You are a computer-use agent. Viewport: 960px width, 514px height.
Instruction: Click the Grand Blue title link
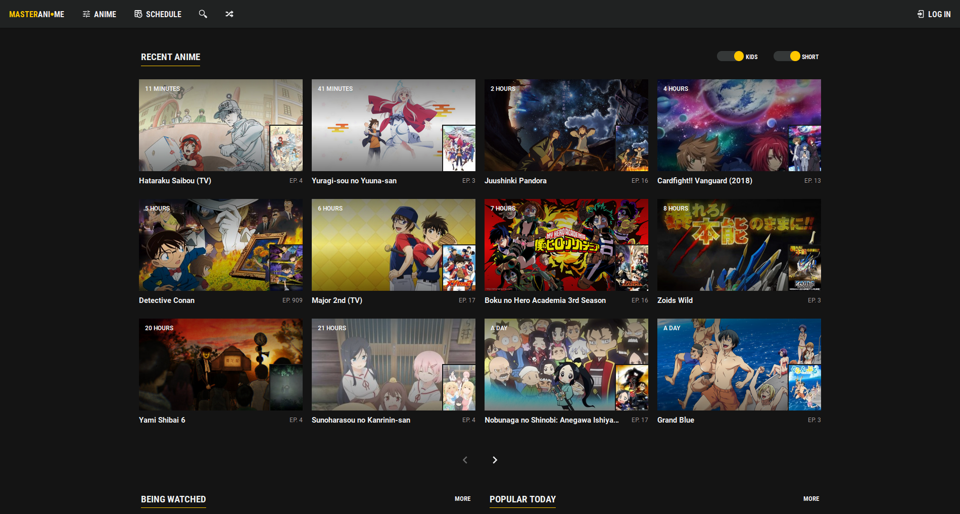(676, 420)
